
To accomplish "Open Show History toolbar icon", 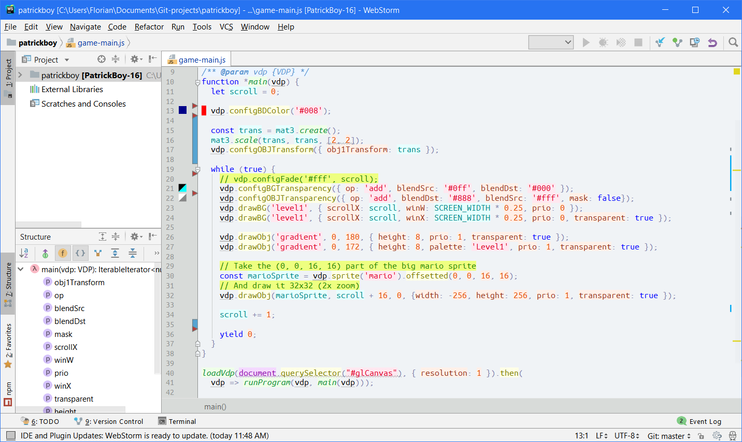I will (695, 42).
